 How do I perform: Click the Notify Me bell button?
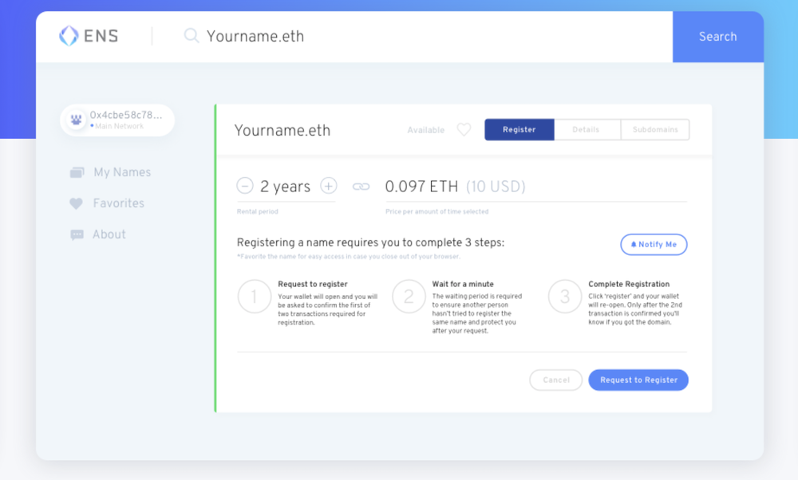pyautogui.click(x=654, y=245)
